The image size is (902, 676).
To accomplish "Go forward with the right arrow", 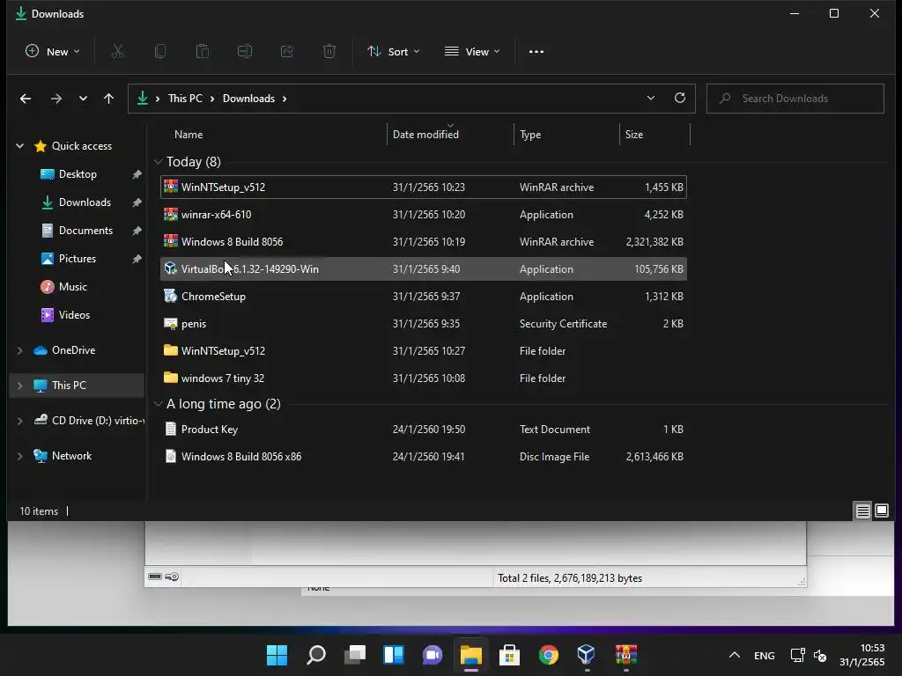I will pyautogui.click(x=55, y=99).
